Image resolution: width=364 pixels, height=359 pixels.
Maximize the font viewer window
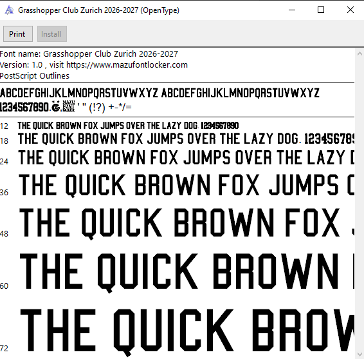(321, 10)
